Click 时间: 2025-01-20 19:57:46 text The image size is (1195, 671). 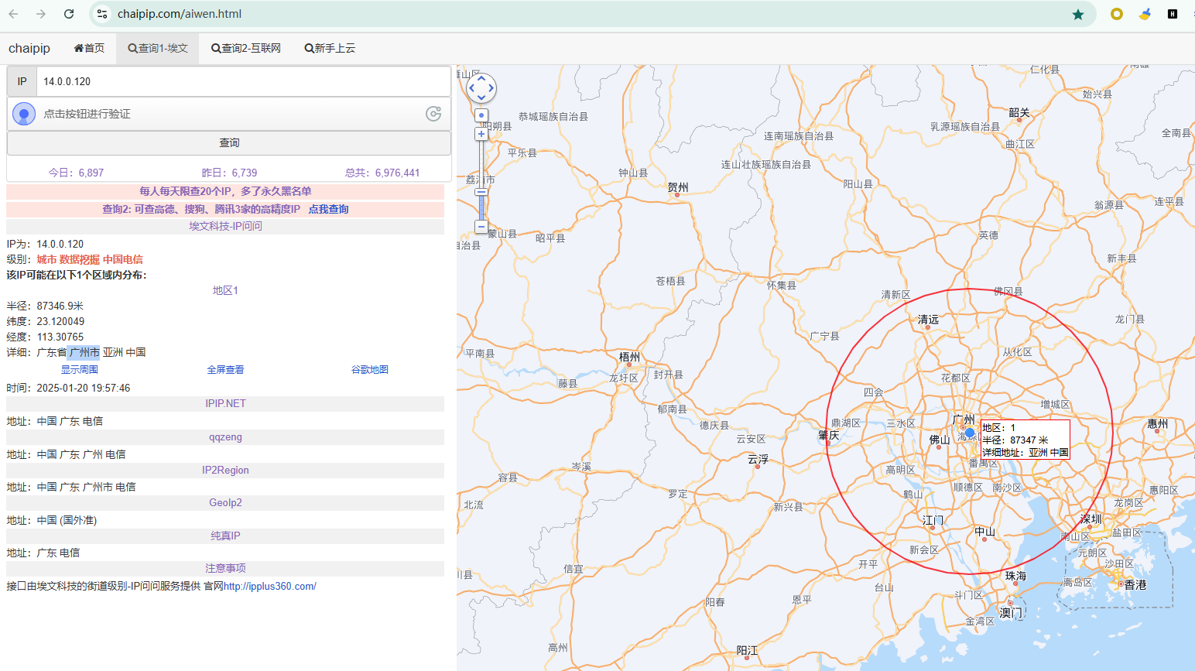[68, 388]
